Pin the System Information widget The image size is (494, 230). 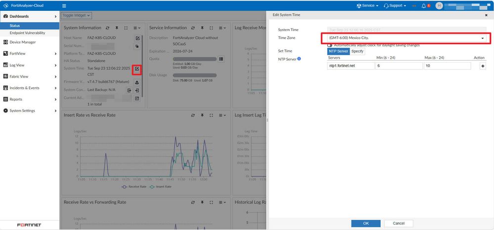click(117, 28)
